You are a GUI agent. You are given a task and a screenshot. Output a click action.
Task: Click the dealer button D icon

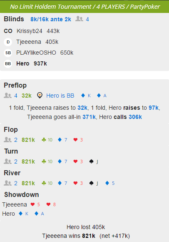pos(8,42)
